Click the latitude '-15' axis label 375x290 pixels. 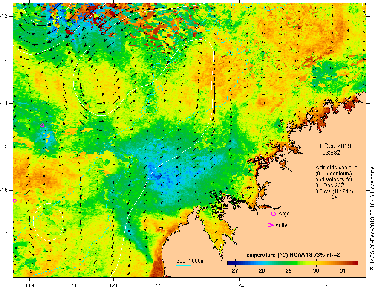4,147
